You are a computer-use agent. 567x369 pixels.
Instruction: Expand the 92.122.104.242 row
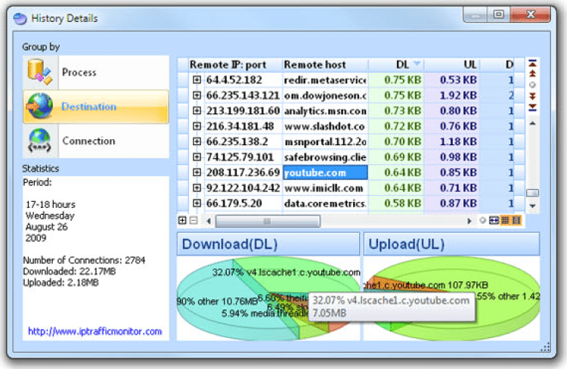tap(197, 188)
